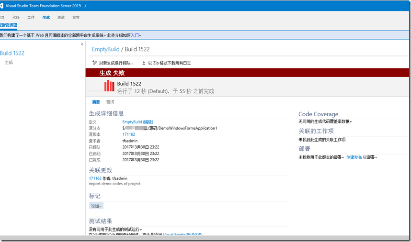Viewport: 411px width, 242px height.
Task: Click the source branch path DemoWindowsFormsApplication1
Action: (x=170, y=128)
